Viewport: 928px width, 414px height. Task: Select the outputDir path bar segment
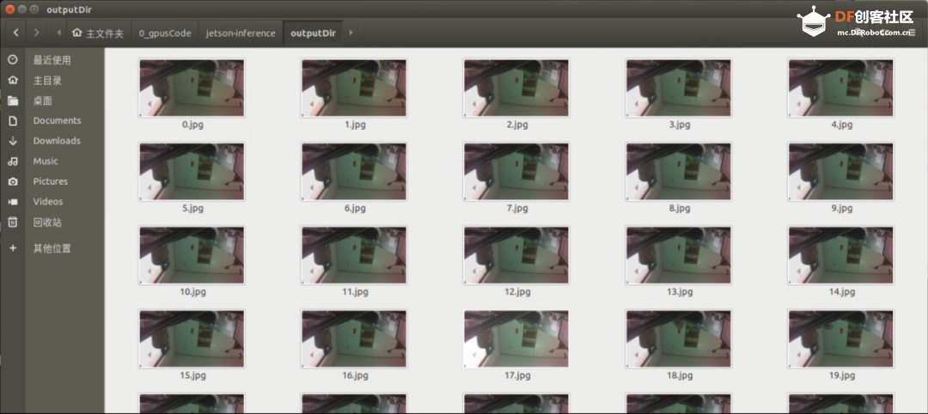click(313, 33)
